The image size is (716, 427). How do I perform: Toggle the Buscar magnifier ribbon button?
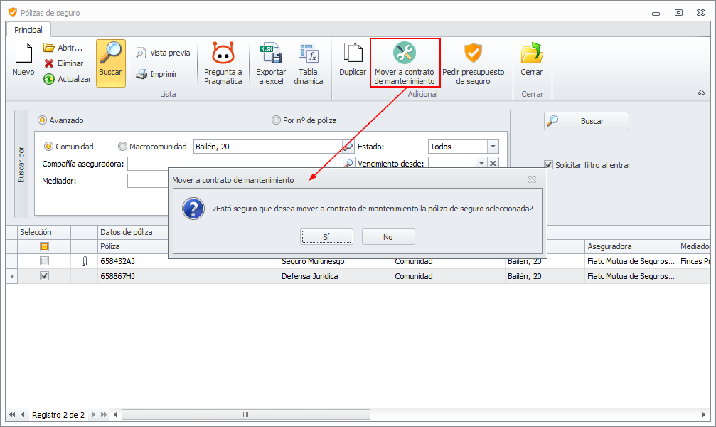pyautogui.click(x=110, y=63)
